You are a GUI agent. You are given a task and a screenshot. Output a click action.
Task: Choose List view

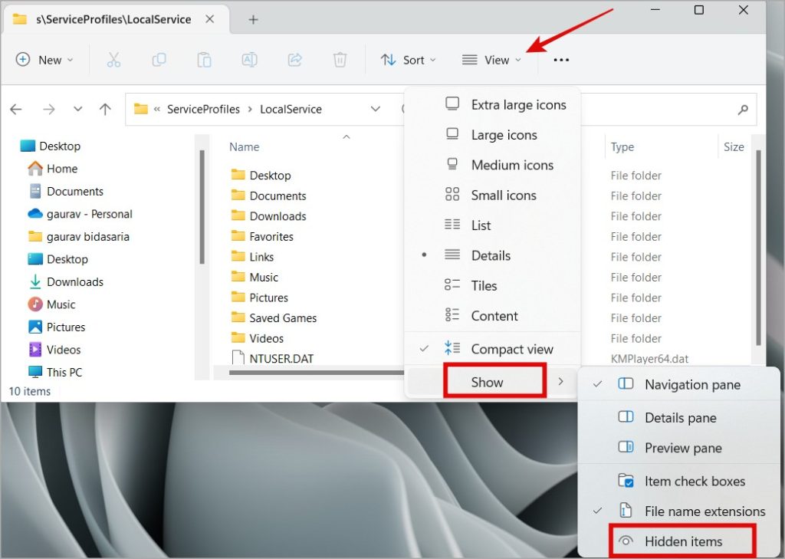[x=492, y=225]
